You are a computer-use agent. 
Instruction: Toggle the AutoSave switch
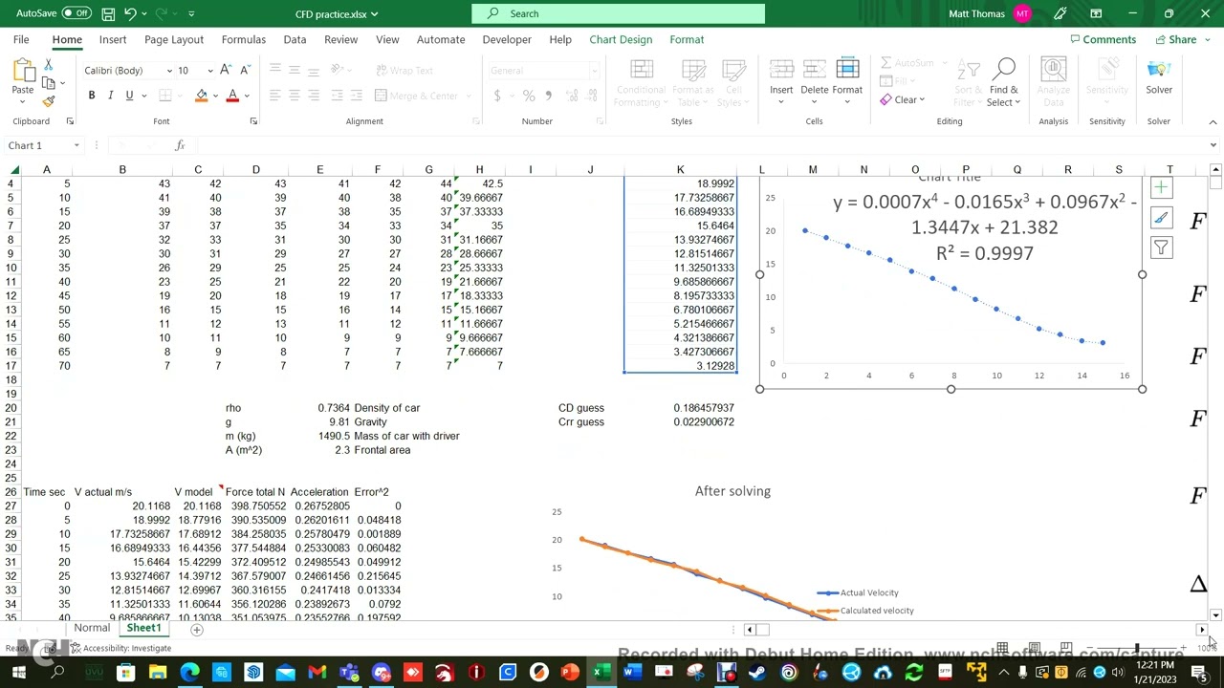click(76, 13)
